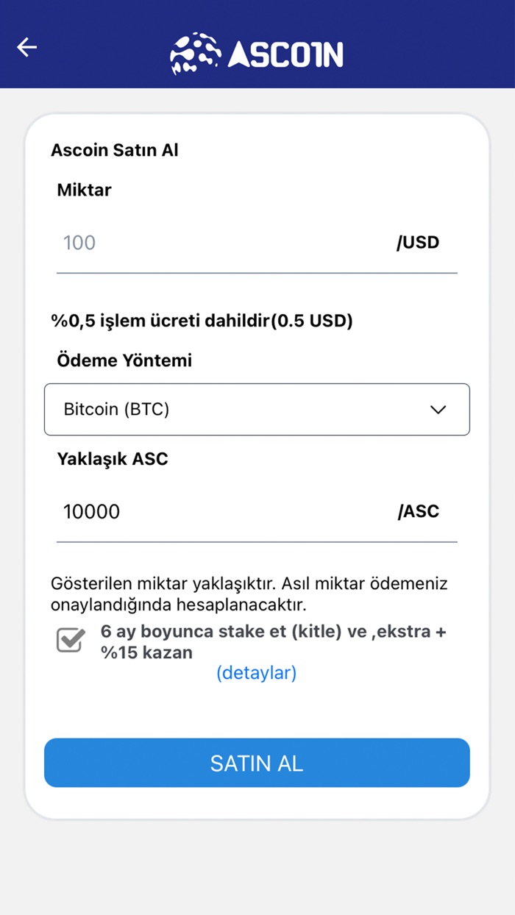Open the (detaylar) link for stake details

(x=257, y=672)
